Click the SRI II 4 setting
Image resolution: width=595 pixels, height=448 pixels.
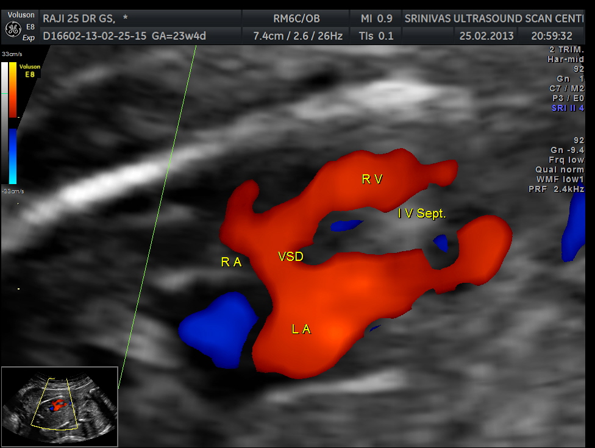[567, 108]
